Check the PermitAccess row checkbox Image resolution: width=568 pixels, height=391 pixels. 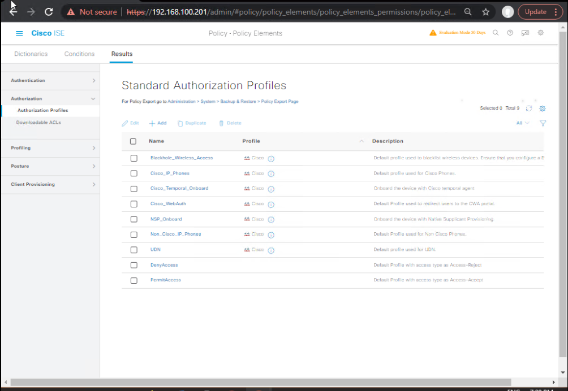tap(134, 280)
